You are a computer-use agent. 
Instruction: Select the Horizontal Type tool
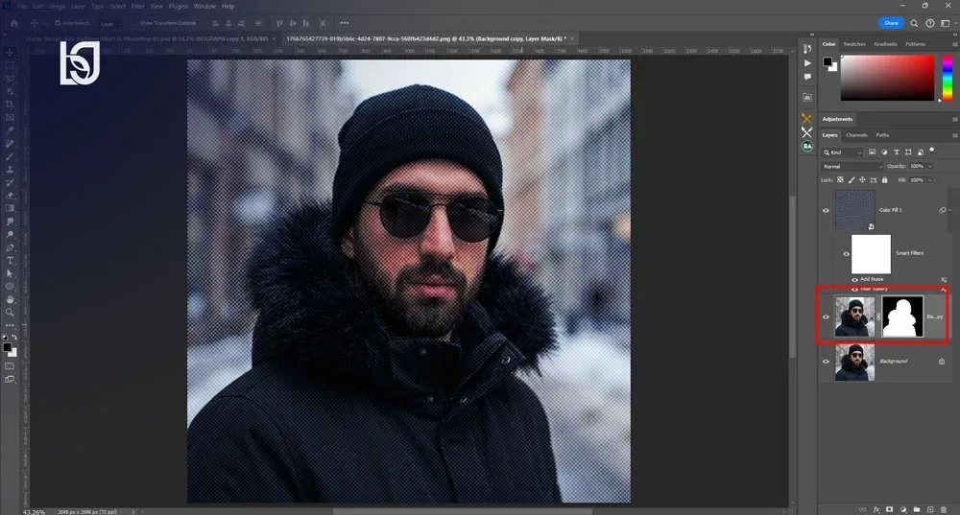coord(10,261)
